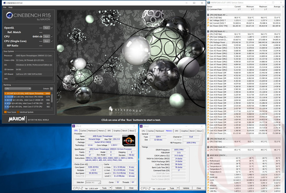Image resolution: width=286 pixels, height=193 pixels.
Task: Click the Minimum column header in HWiNFO
Action: [250, 7]
